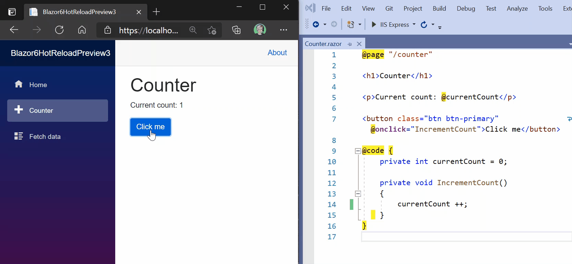This screenshot has height=264, width=572.
Task: Open the browser Collections button
Action: [236, 30]
